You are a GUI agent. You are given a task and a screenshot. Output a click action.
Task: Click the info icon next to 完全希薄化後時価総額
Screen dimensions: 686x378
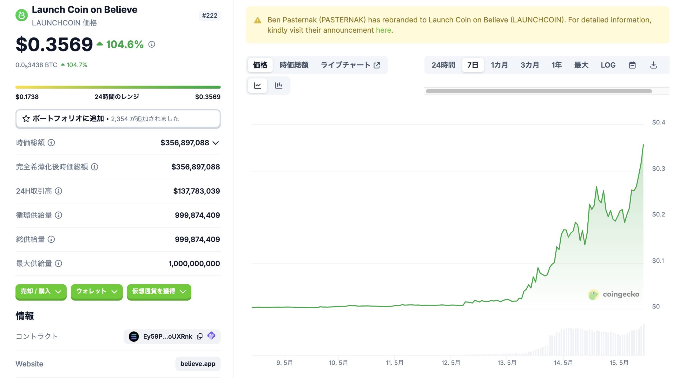[95, 167]
